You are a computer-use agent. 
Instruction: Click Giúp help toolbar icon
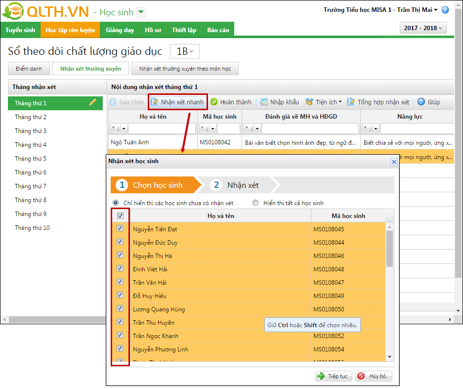(x=421, y=102)
